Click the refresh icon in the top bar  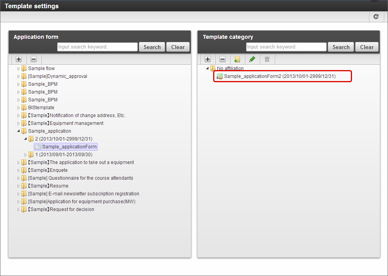[376, 16]
